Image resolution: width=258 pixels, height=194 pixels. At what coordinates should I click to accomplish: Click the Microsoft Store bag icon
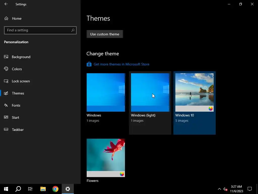pos(89,64)
